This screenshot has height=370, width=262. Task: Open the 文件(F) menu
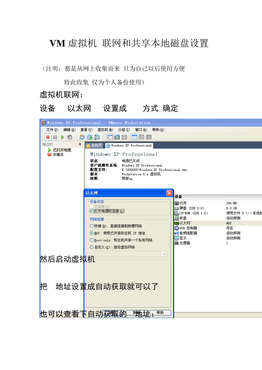(52, 130)
